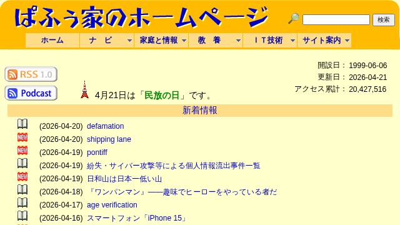400x225 pixels.
Task: Open the サイト案内 menu
Action: [x=324, y=40]
